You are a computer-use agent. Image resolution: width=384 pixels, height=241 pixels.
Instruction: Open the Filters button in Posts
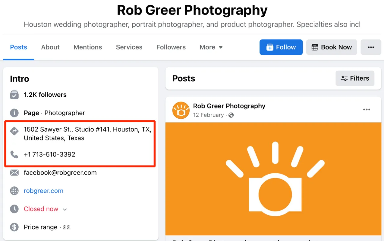click(355, 79)
